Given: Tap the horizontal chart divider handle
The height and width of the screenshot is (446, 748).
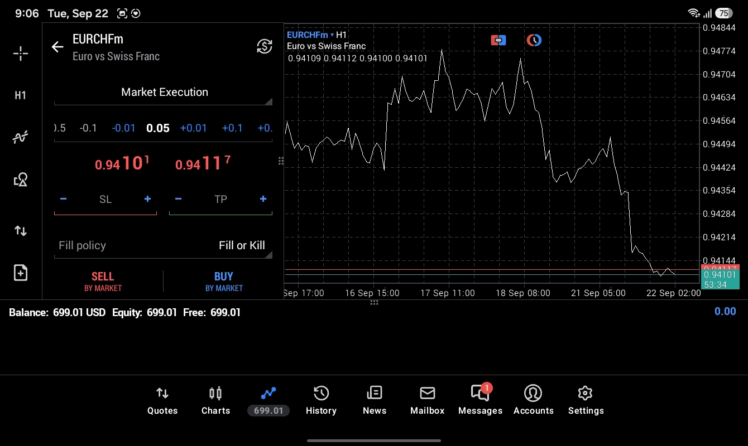Looking at the screenshot, I should (x=374, y=303).
